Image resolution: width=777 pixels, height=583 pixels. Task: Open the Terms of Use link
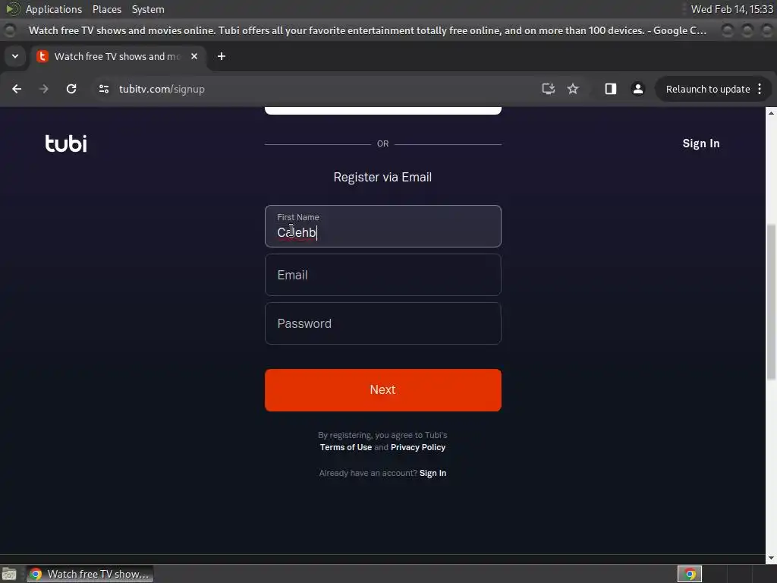tap(346, 447)
